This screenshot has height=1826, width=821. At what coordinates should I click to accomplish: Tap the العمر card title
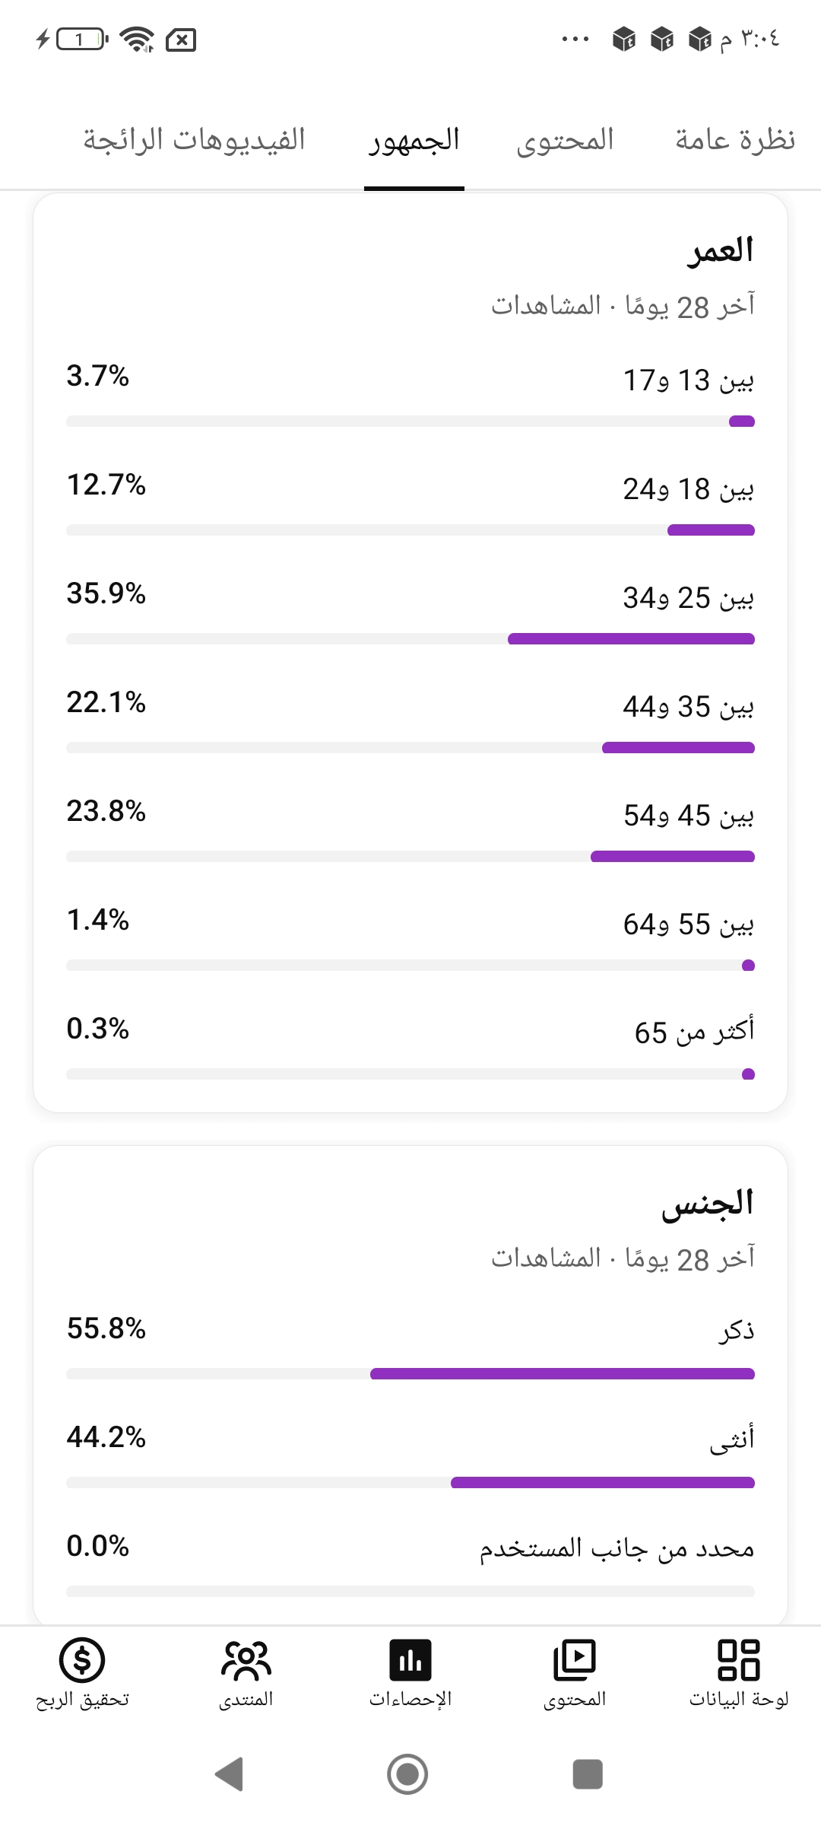tap(720, 251)
